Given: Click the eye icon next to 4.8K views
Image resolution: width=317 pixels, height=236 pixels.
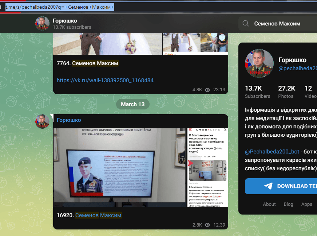Looking at the screenshot, I should pyautogui.click(x=207, y=90).
